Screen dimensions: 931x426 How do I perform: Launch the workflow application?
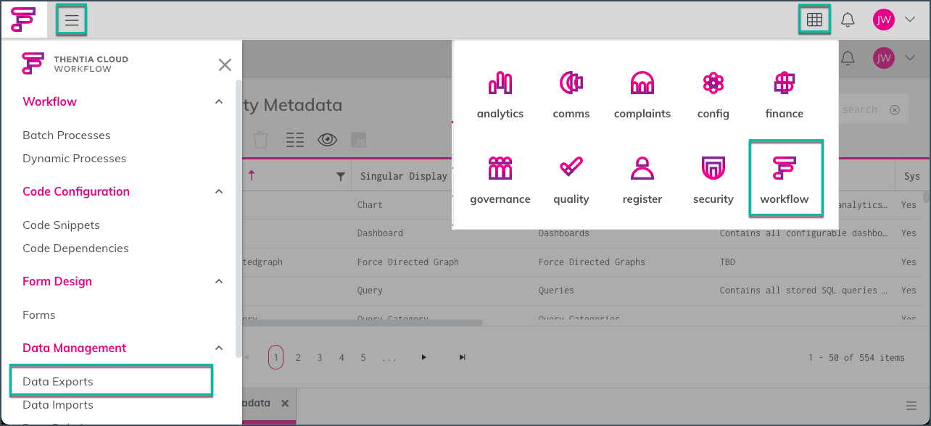click(785, 179)
